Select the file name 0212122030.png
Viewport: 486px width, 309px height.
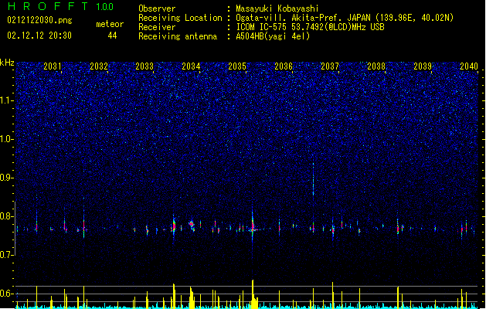39,20
